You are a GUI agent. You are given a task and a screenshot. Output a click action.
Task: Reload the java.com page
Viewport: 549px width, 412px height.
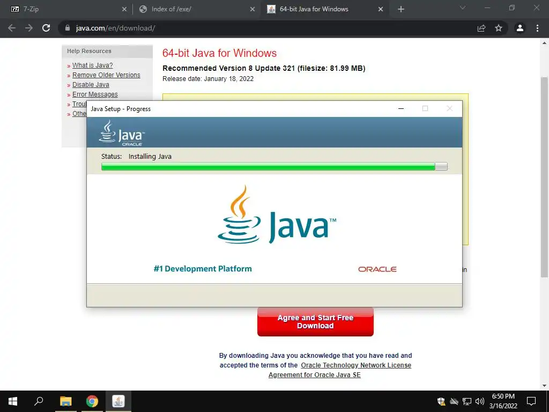(46, 28)
